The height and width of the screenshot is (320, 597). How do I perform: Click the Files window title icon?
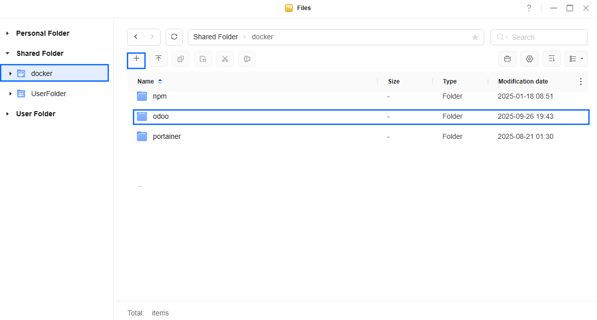289,8
